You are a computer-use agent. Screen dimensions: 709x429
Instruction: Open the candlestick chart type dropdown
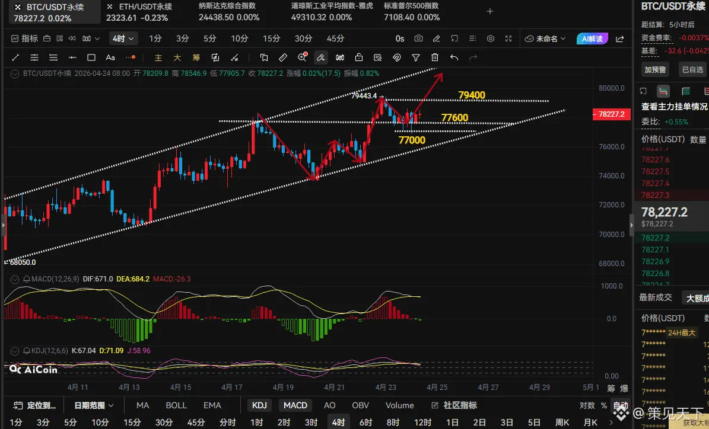[91, 39]
